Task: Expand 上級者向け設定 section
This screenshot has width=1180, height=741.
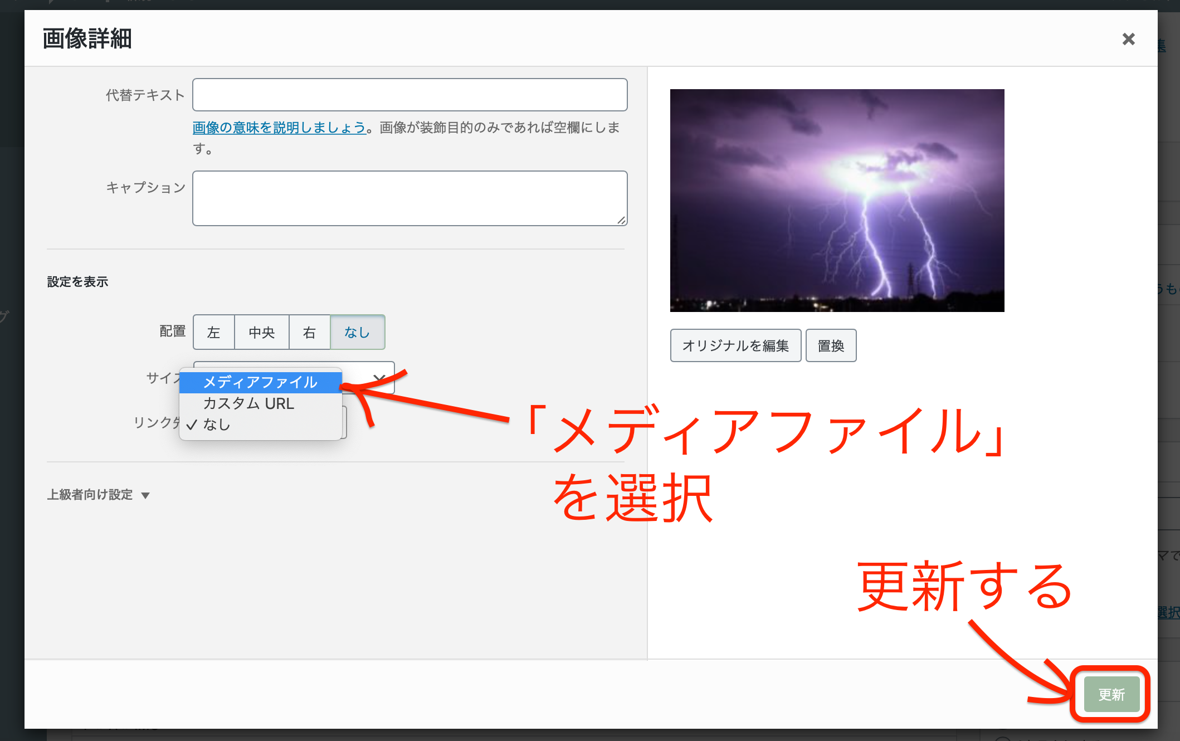Action: [90, 495]
